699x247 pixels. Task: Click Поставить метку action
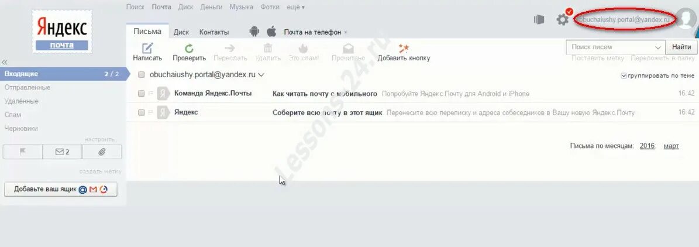tap(598, 58)
